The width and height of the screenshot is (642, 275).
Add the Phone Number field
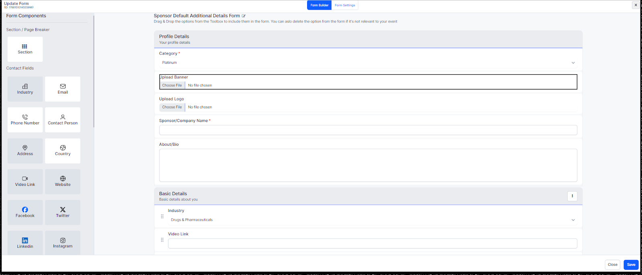(25, 120)
